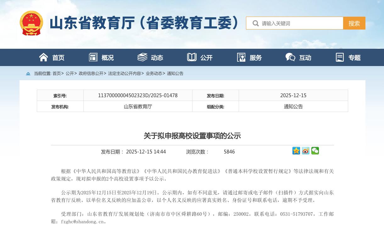
Task: Go to 公开 in breadcrumb
Action: click(x=70, y=74)
